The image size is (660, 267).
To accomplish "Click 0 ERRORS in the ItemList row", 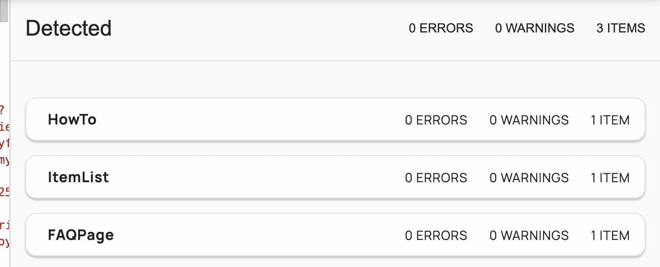I will 436,178.
